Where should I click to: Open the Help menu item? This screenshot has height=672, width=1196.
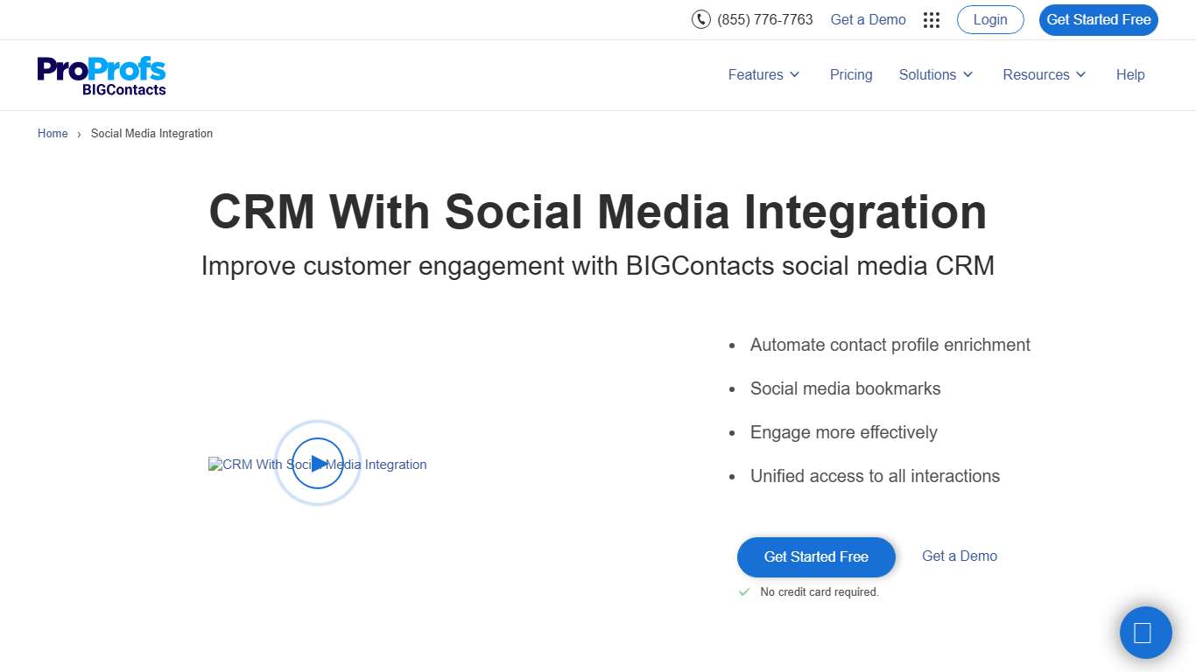coord(1129,75)
